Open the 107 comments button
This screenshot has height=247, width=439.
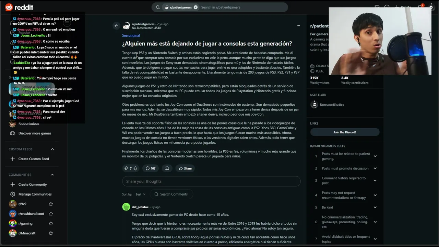click(151, 168)
